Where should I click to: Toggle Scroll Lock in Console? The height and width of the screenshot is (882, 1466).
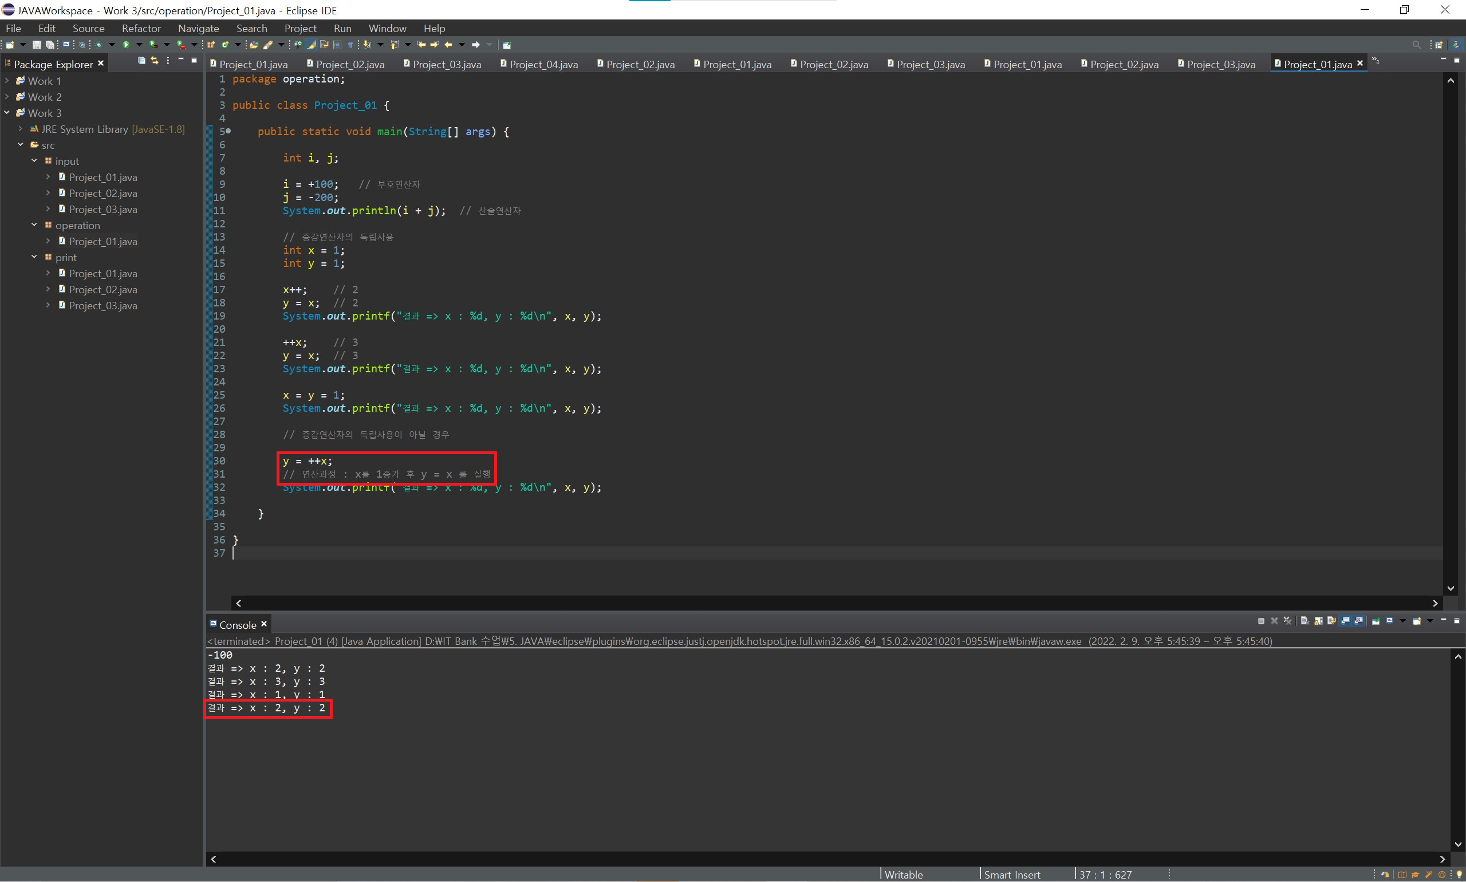pos(1318,621)
